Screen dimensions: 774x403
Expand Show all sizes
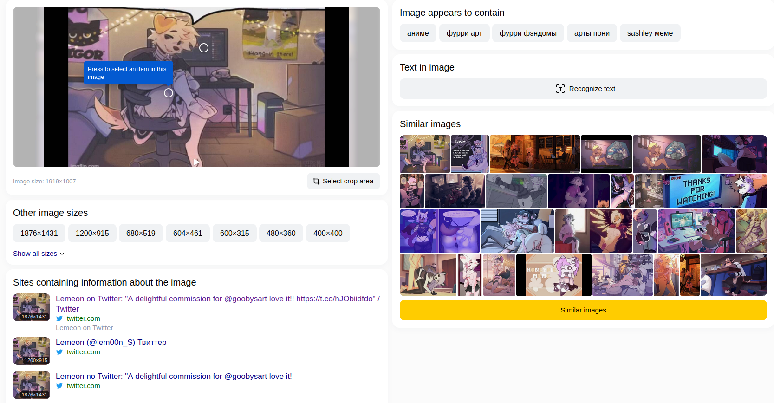point(39,253)
